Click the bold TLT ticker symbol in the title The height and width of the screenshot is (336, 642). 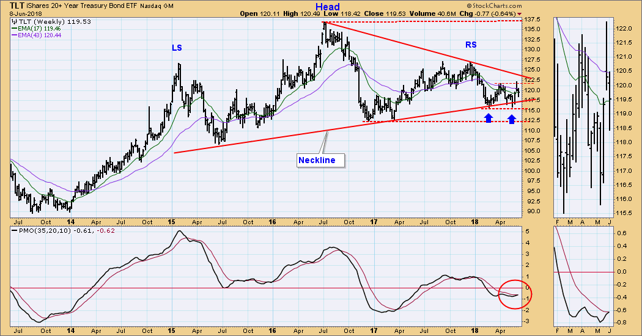17,5
